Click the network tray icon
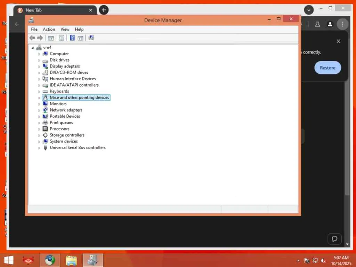 point(315,261)
